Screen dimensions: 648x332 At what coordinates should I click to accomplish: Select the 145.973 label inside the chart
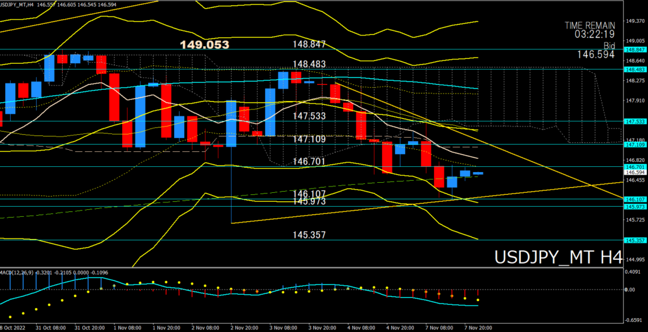pos(309,202)
